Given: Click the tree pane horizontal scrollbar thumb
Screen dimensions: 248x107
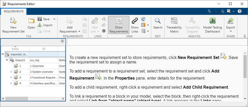Looking at the screenshot, I should pyautogui.click(x=16, y=99).
